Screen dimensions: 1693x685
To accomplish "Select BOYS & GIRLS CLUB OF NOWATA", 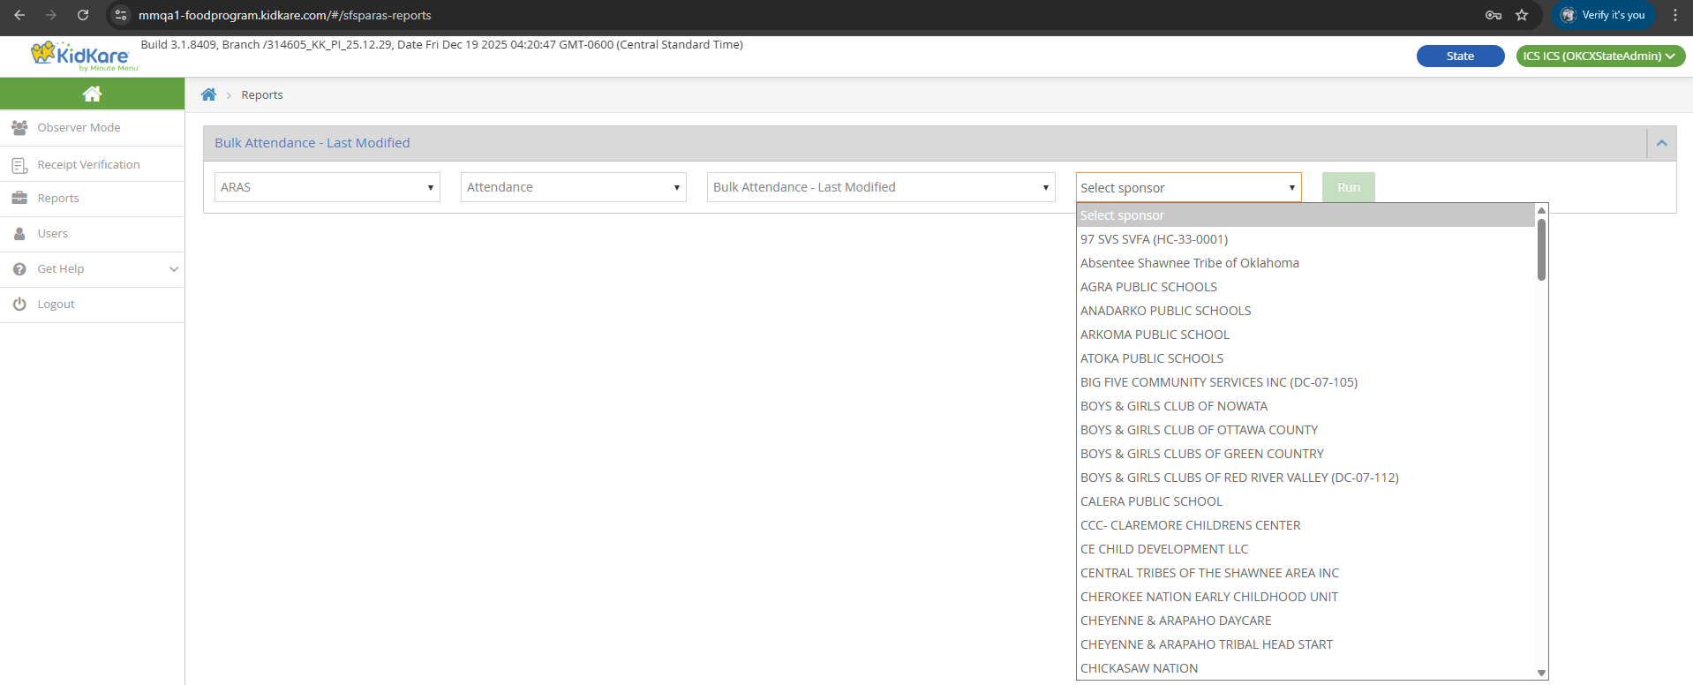I will coord(1305,406).
